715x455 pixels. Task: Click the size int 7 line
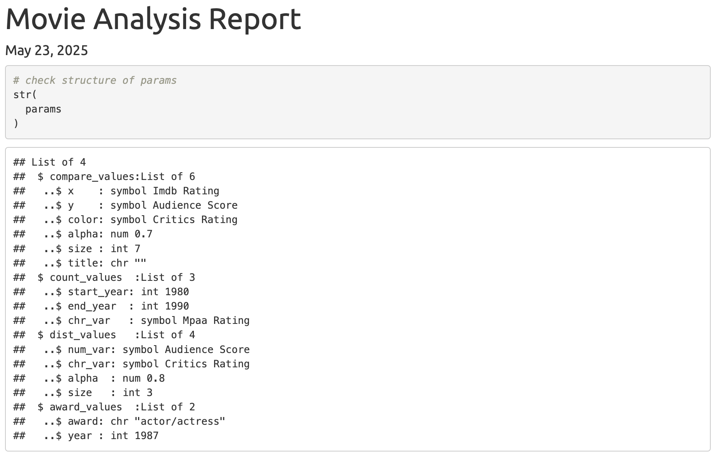point(77,249)
